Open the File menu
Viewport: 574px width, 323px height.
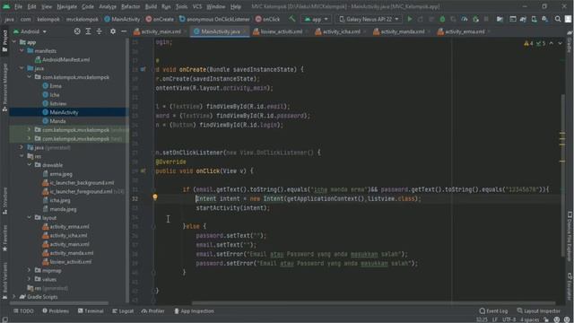coord(18,6)
